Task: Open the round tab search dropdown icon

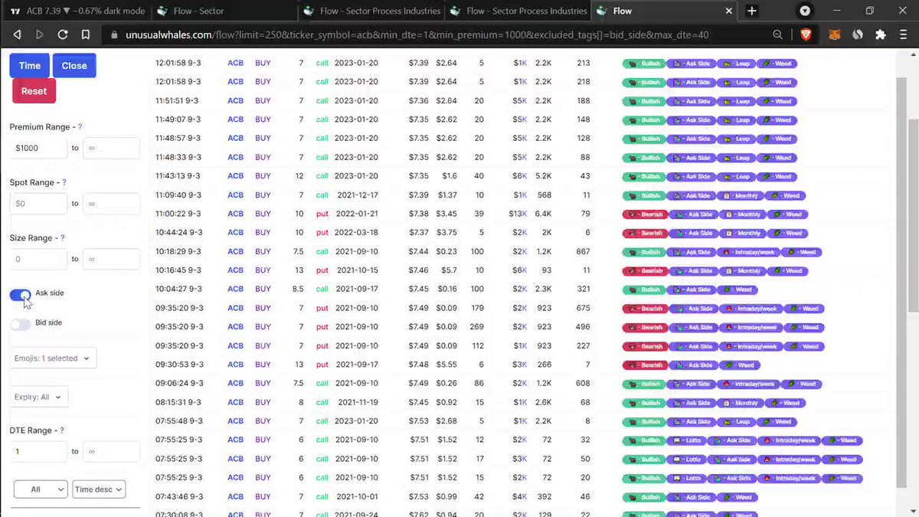Action: [x=805, y=11]
